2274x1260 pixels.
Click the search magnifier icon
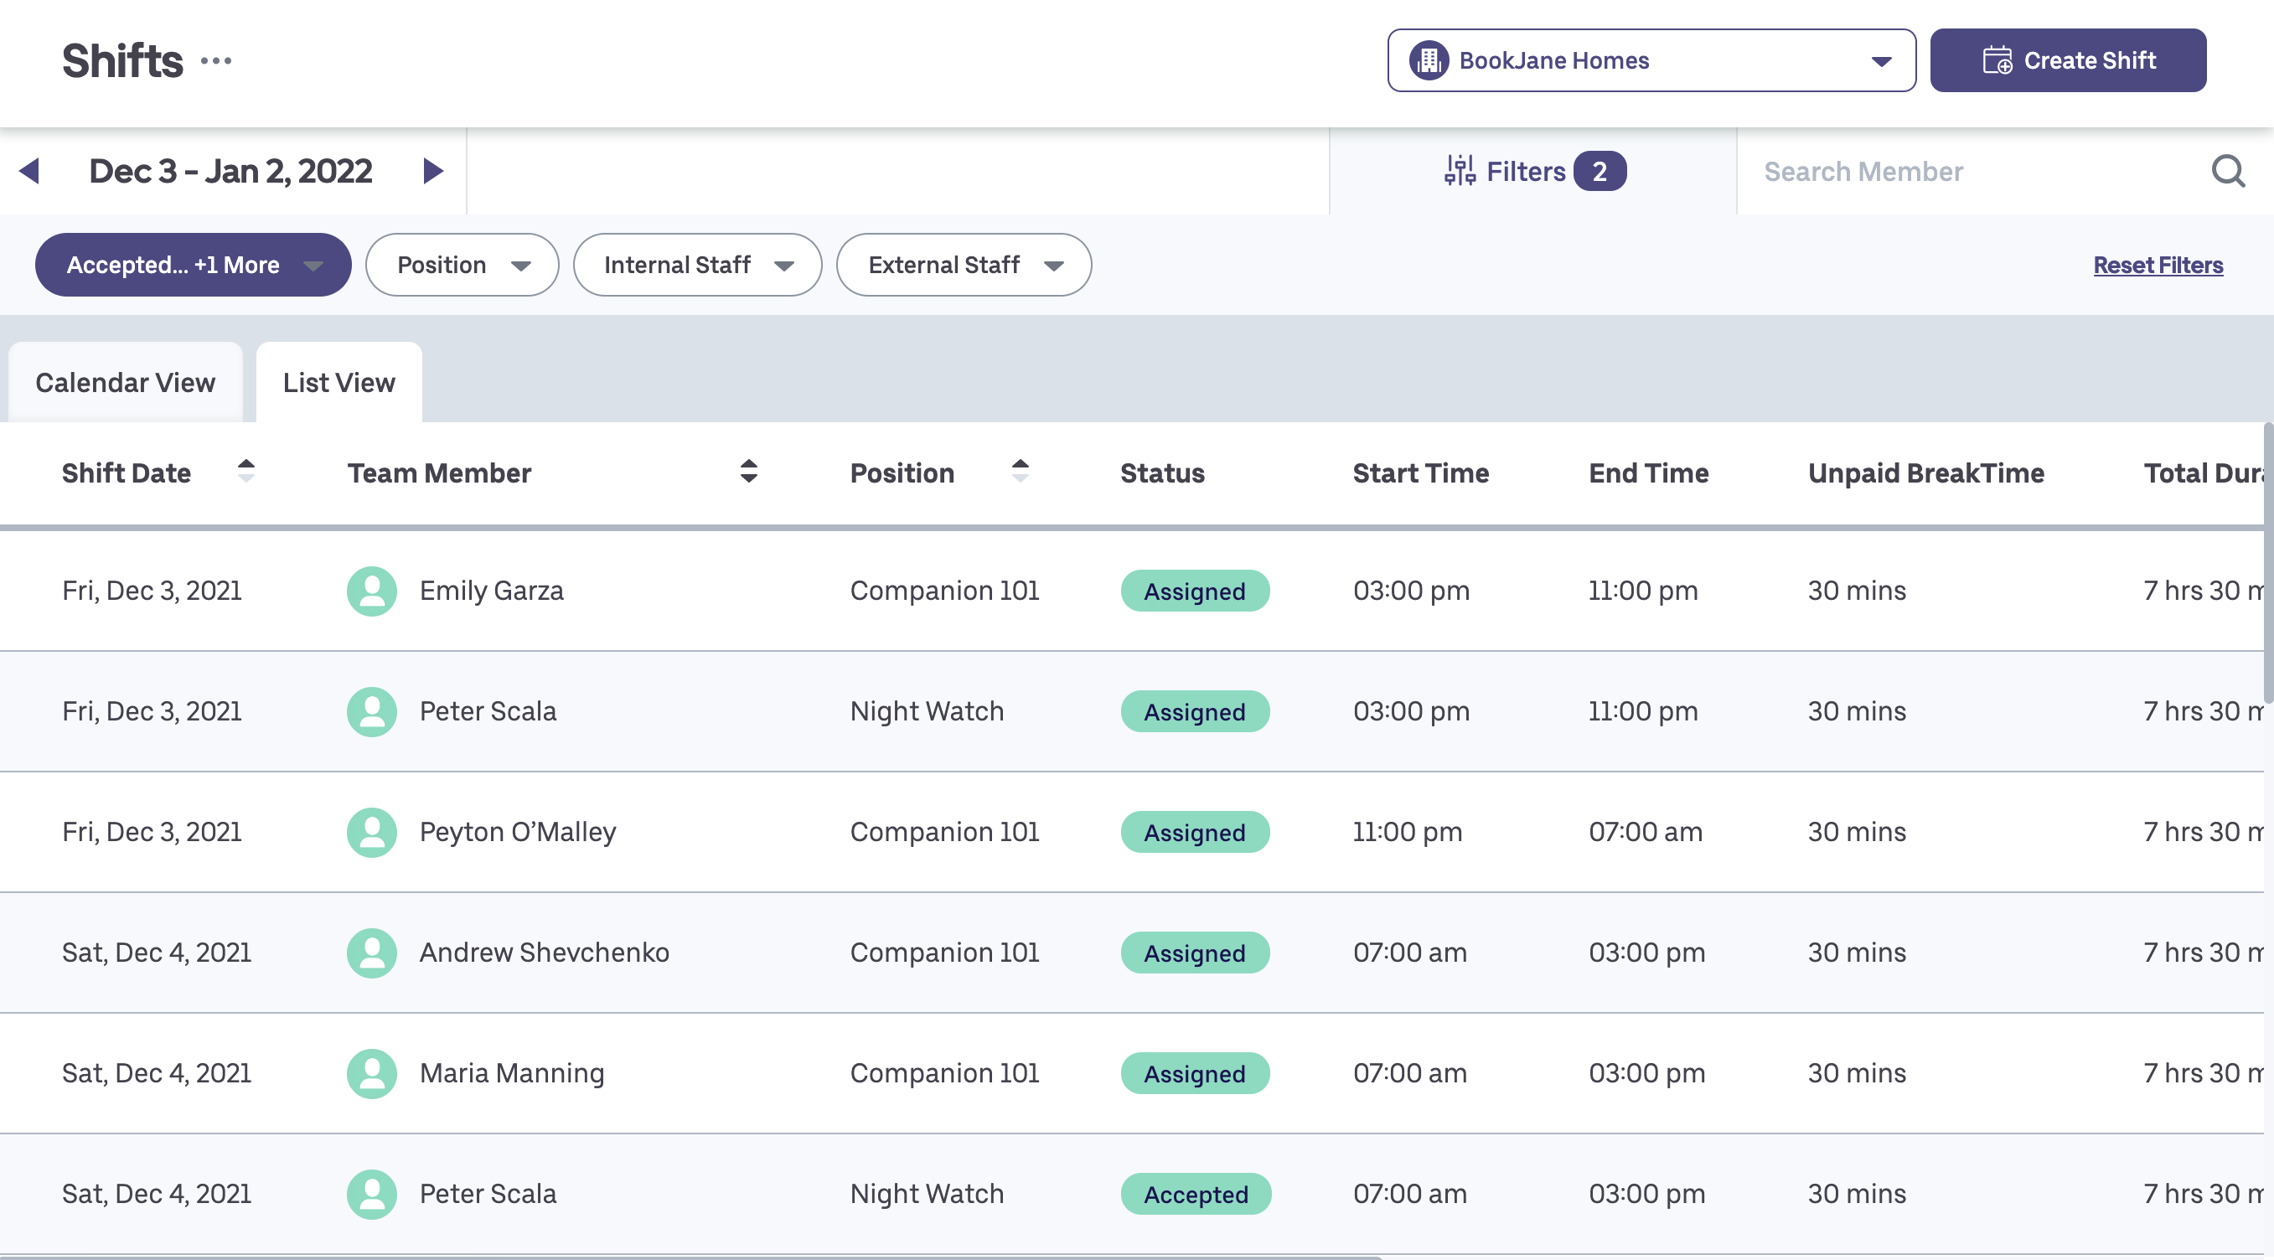[x=2226, y=171]
